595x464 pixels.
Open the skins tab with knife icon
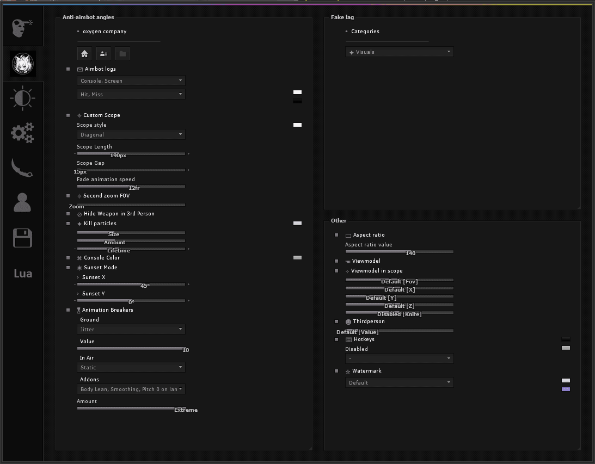22,168
